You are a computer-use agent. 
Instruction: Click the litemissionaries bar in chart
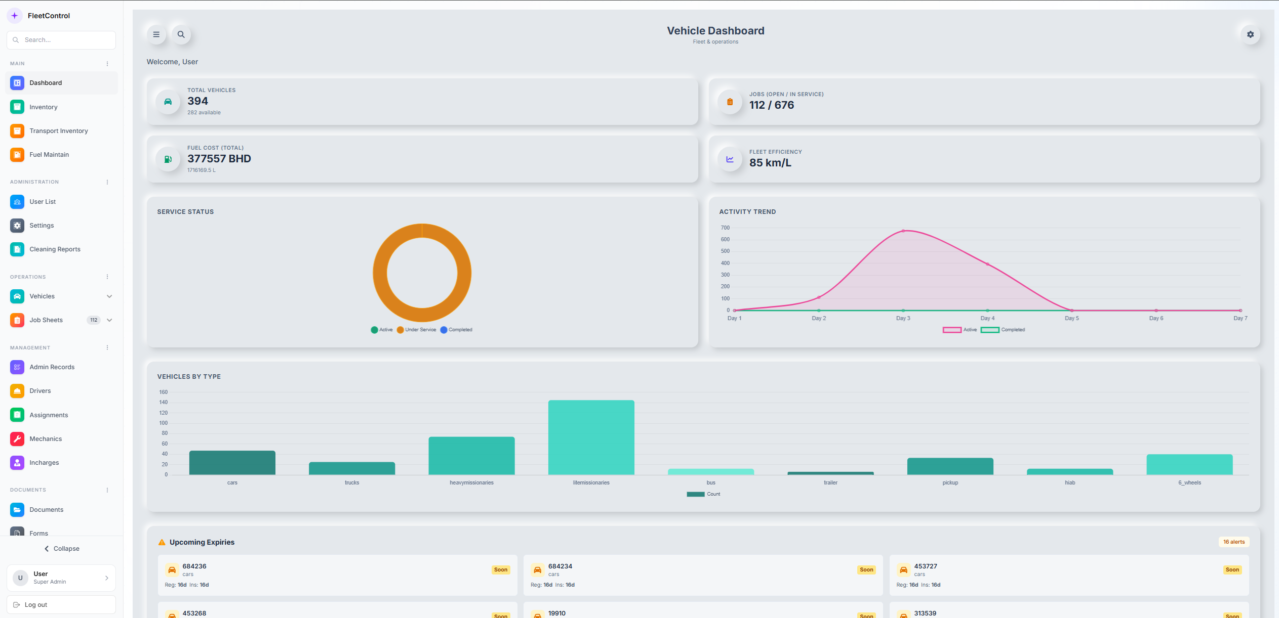tap(591, 437)
